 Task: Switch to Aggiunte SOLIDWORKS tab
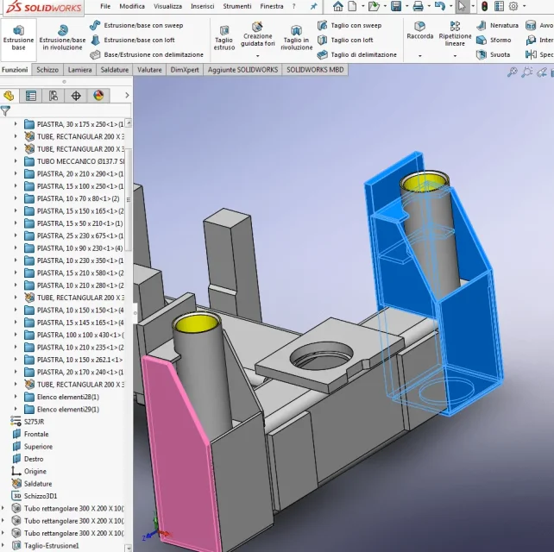pyautogui.click(x=242, y=70)
